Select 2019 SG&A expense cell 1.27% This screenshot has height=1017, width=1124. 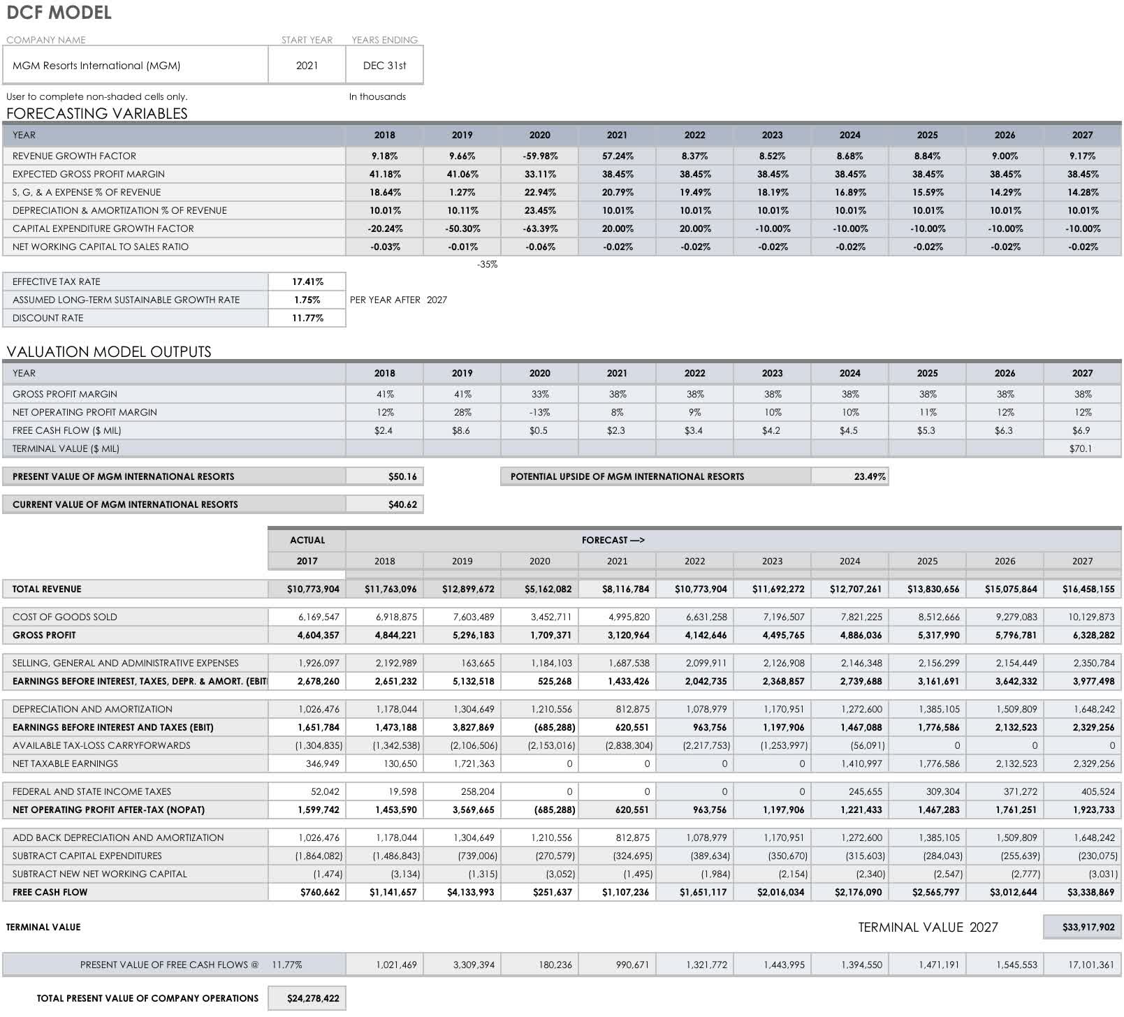coord(462,192)
